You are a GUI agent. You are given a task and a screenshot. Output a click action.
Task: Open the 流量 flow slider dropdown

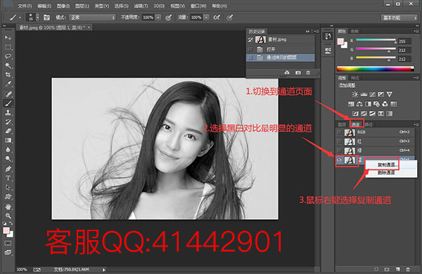[206, 18]
